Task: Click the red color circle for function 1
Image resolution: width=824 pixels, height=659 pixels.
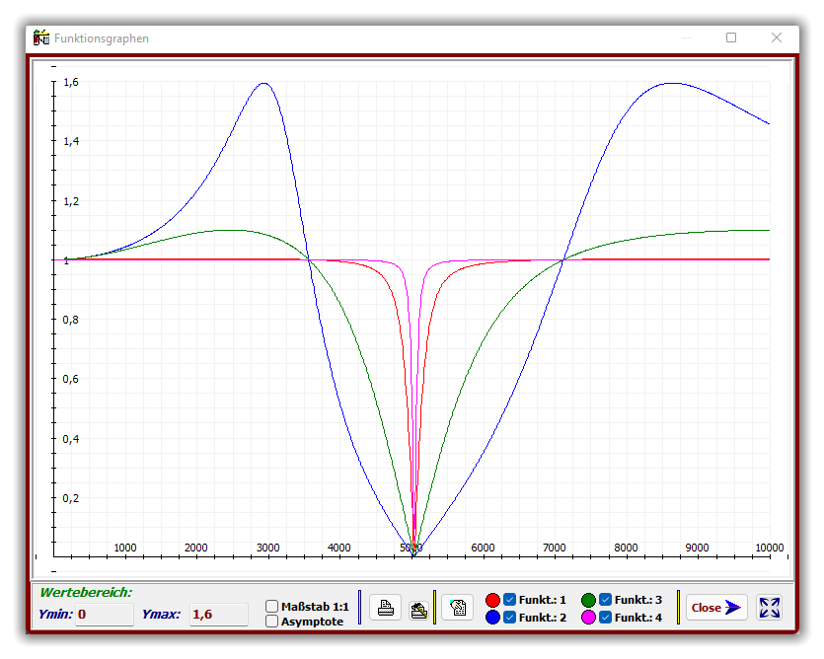Action: point(493,600)
